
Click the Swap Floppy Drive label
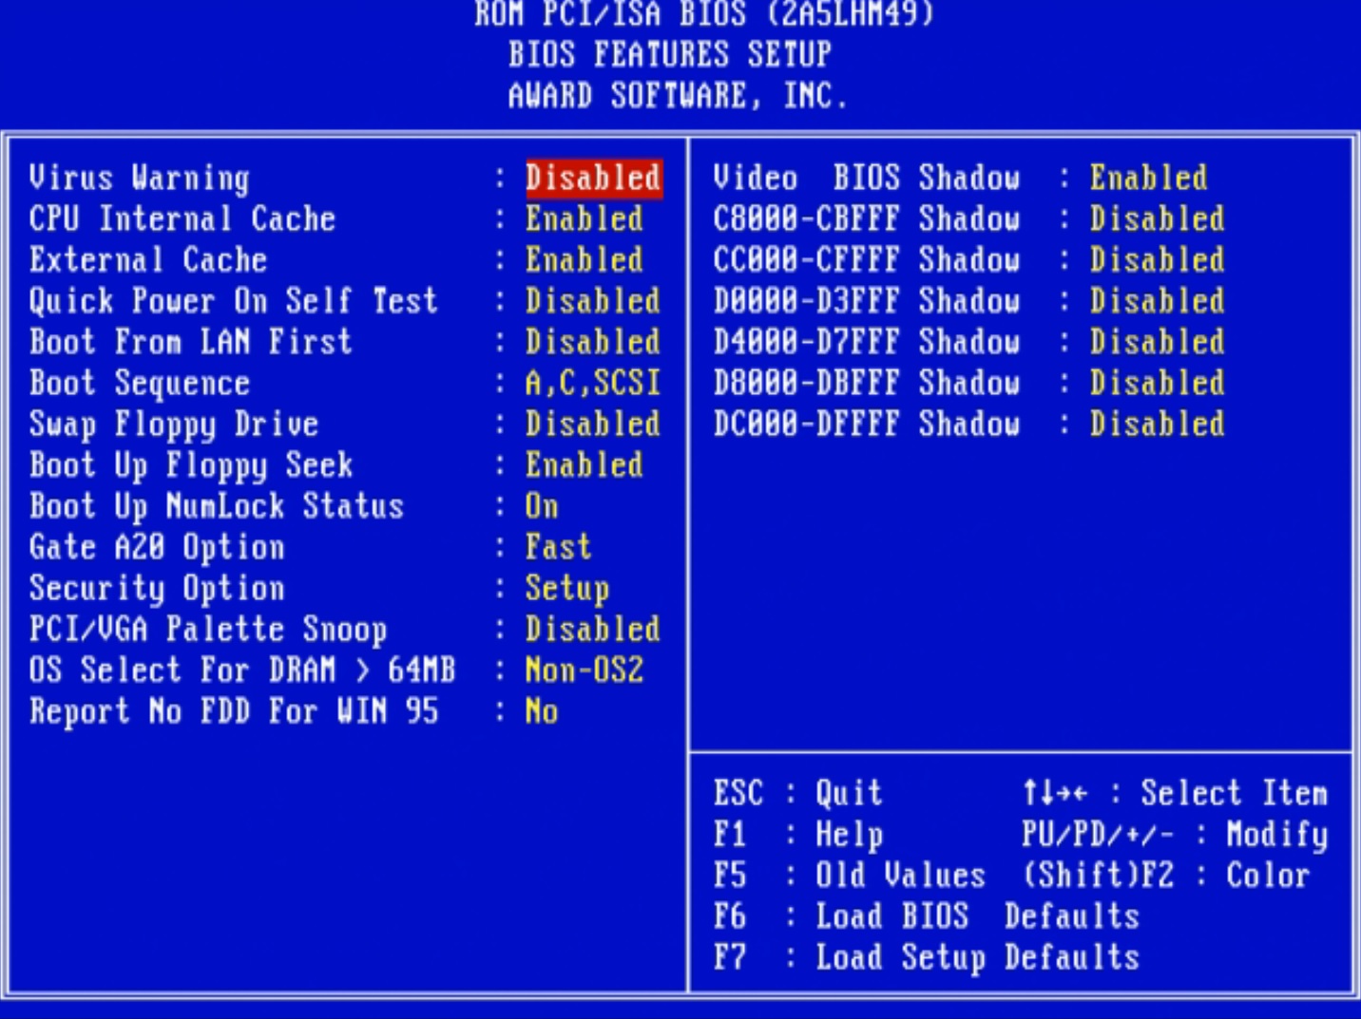[x=174, y=425]
